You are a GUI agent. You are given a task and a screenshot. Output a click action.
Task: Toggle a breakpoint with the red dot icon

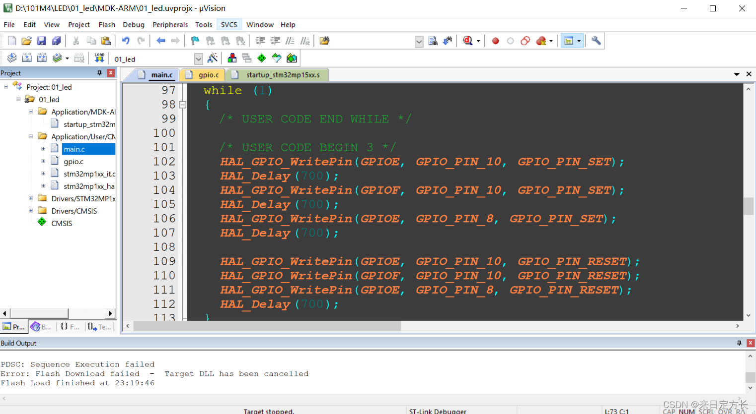[x=495, y=41]
